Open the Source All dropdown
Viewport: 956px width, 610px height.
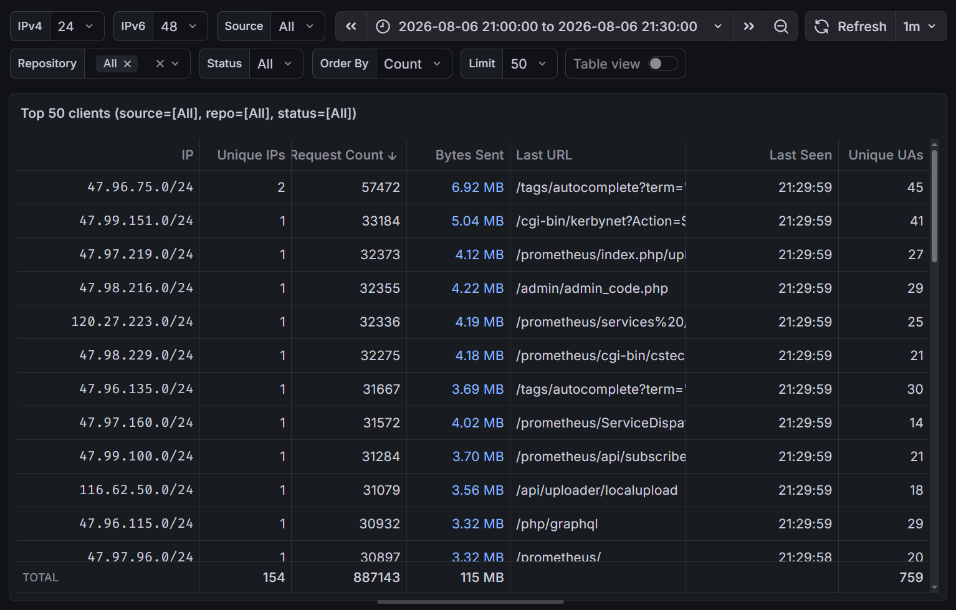(x=297, y=26)
